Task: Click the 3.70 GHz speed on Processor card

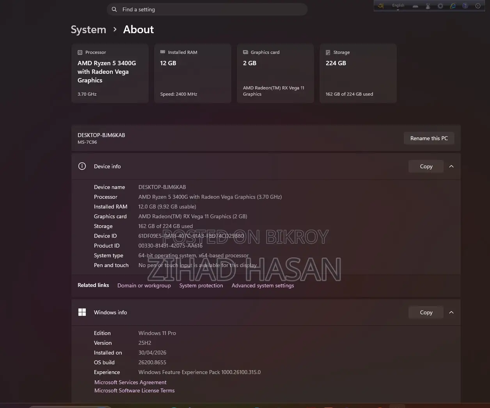Action: click(87, 94)
